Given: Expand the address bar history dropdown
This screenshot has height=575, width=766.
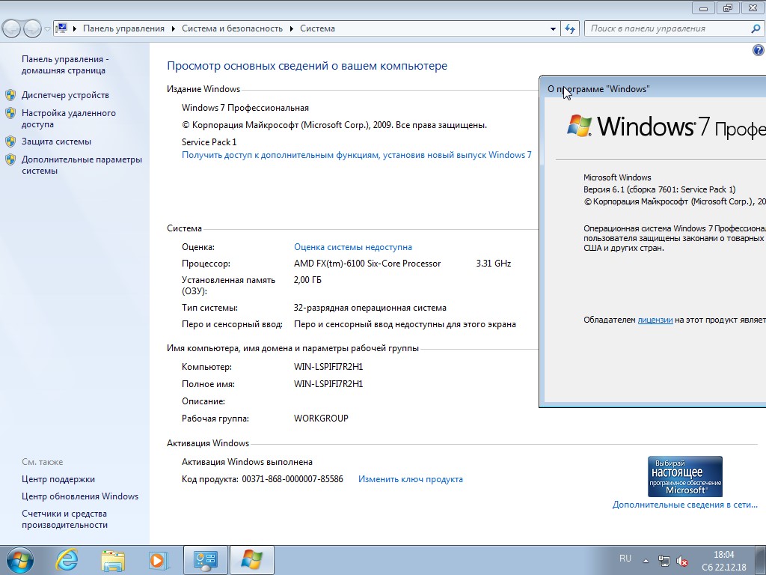Looking at the screenshot, I should click(553, 28).
